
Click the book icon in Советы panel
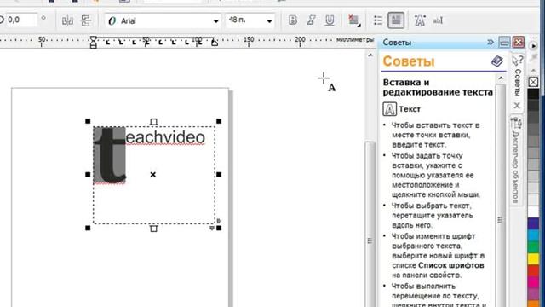[497, 61]
